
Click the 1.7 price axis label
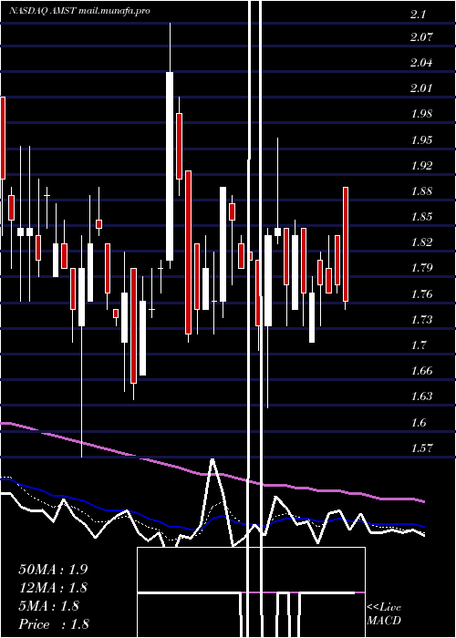[418, 345]
